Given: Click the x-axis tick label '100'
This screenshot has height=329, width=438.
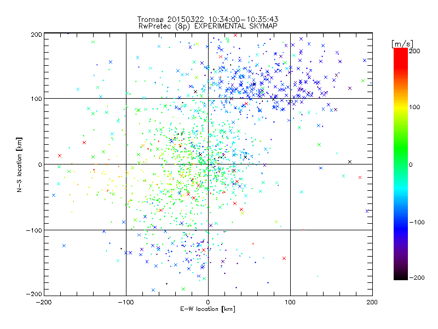Looking at the screenshot, I should click(x=290, y=302).
